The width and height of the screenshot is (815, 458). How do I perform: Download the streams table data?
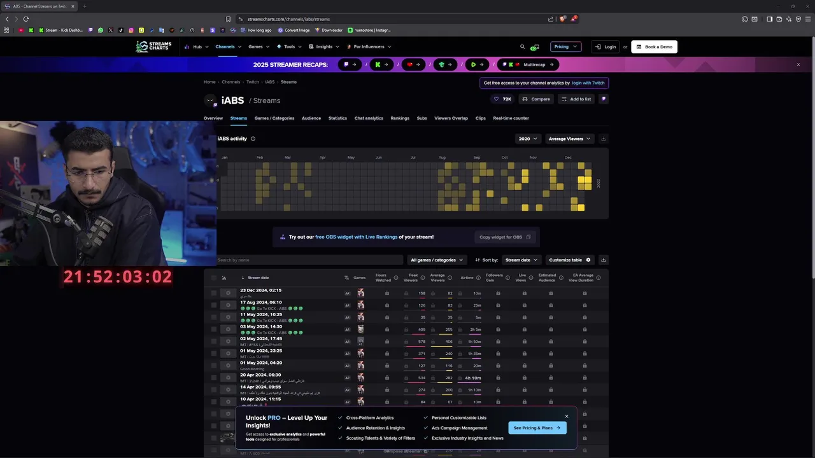point(603,260)
